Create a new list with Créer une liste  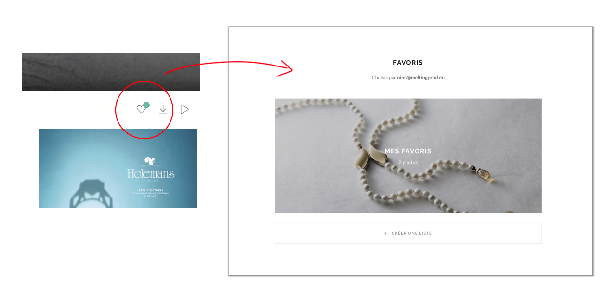(x=408, y=233)
